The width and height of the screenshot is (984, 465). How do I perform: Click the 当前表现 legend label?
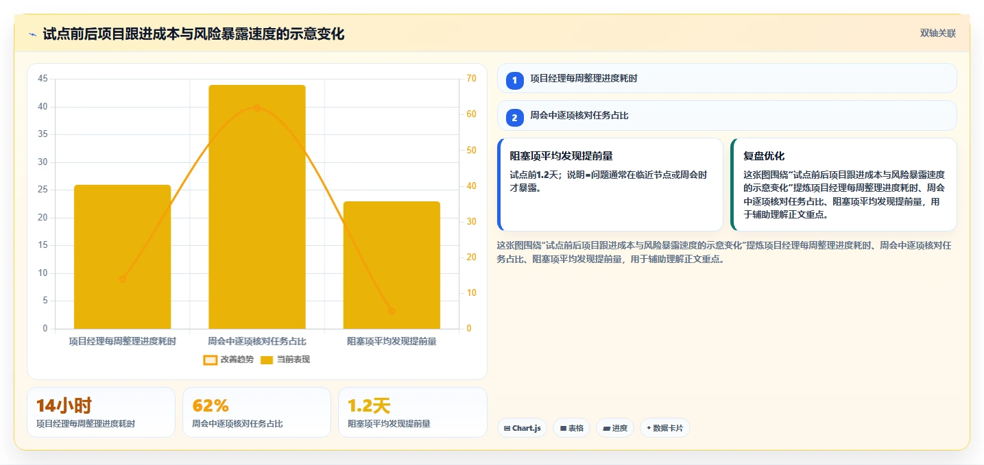[x=293, y=360]
